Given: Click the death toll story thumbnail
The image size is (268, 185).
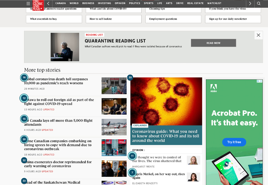Looking at the screenshot, I should point(114,86).
